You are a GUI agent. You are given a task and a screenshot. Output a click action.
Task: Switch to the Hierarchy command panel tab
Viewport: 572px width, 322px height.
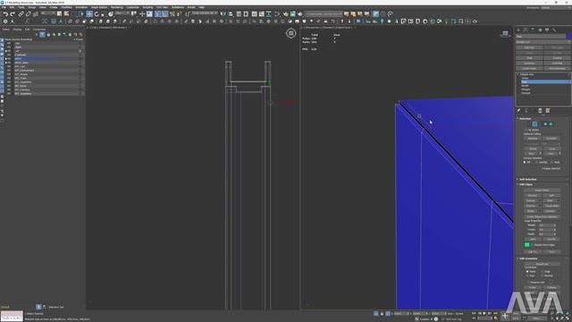533,30
